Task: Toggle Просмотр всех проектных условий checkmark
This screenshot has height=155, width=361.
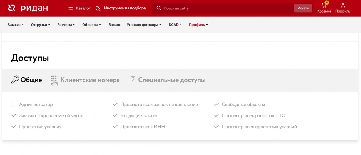Action: (216, 127)
